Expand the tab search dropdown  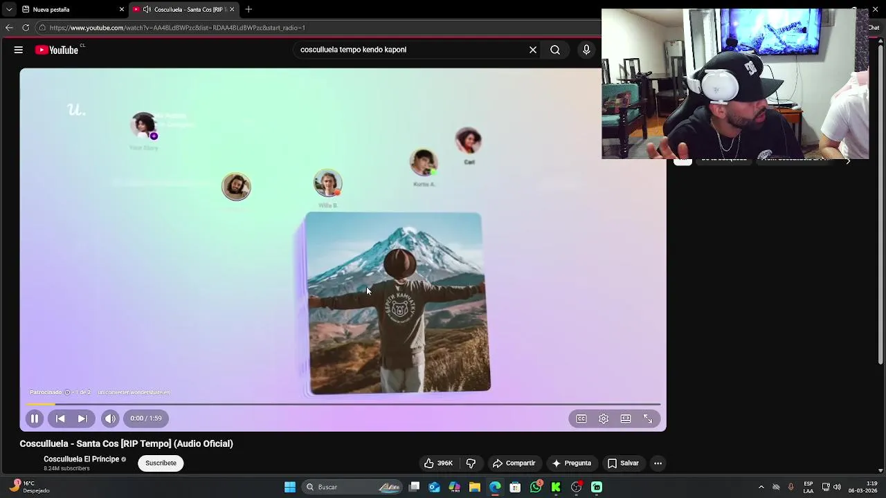point(9,10)
